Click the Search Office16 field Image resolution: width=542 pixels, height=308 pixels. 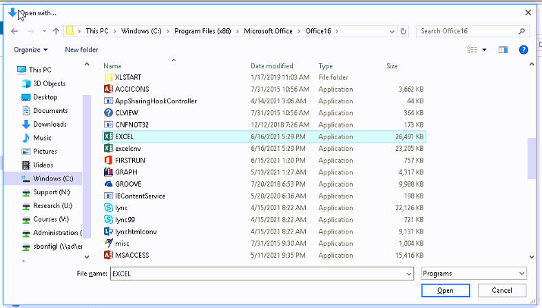point(470,31)
